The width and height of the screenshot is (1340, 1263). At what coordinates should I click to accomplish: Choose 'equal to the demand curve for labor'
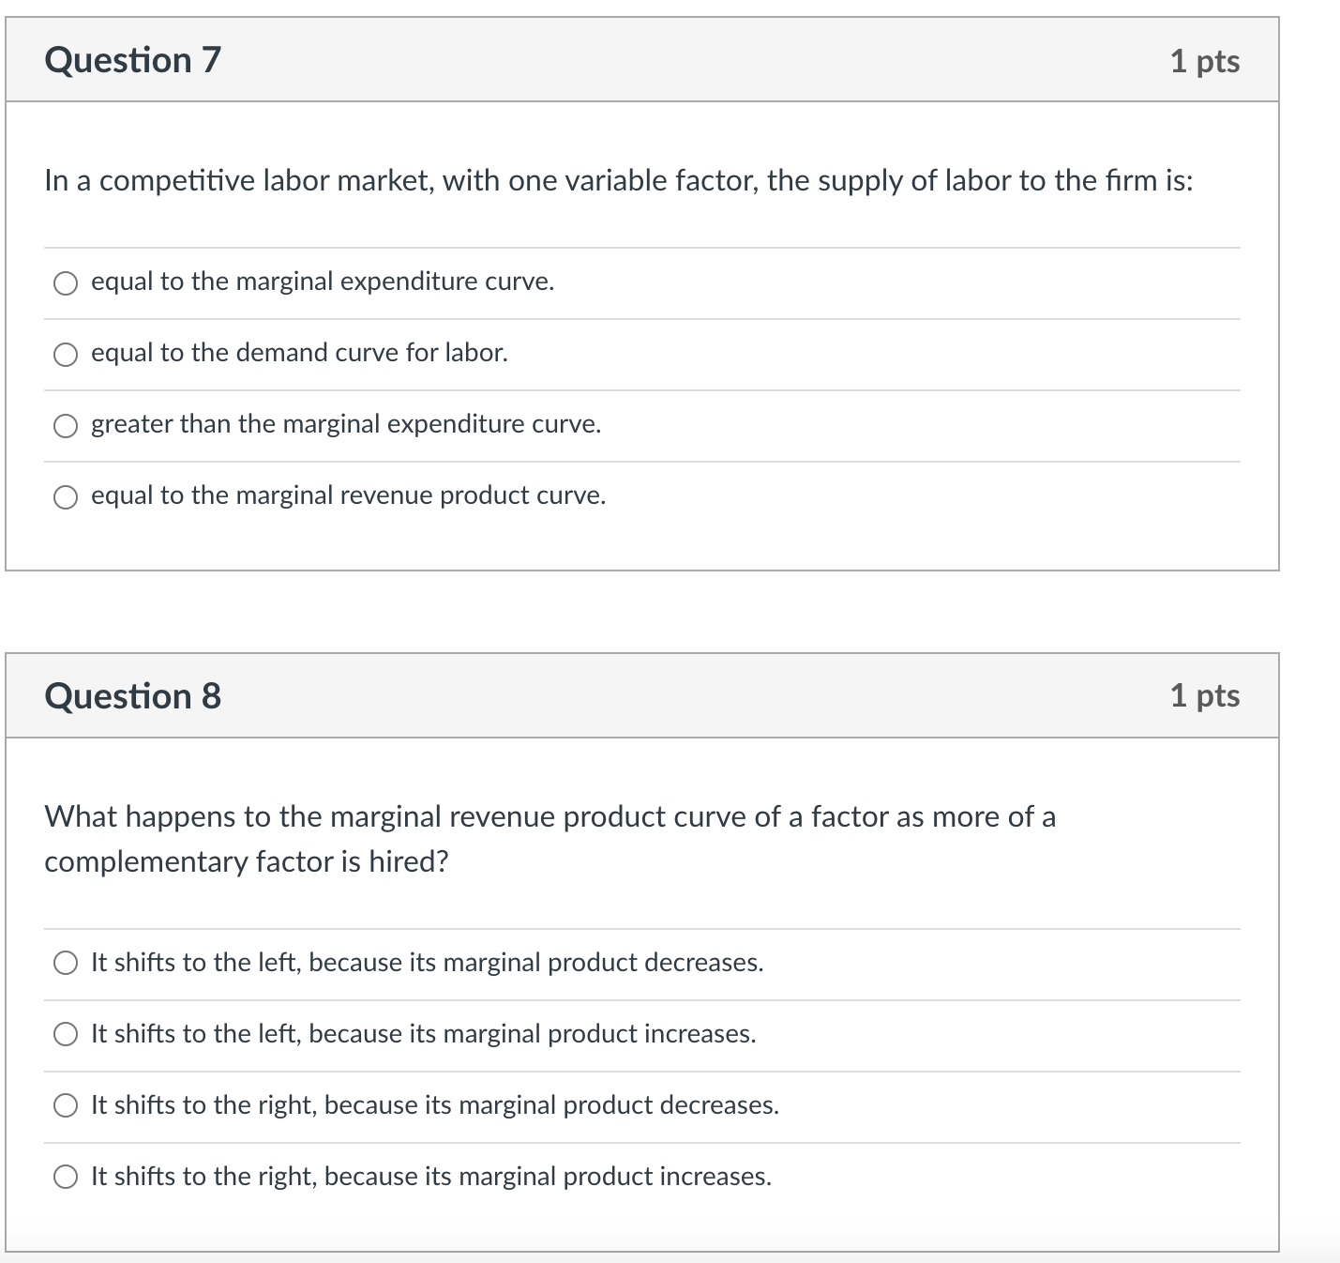point(66,355)
